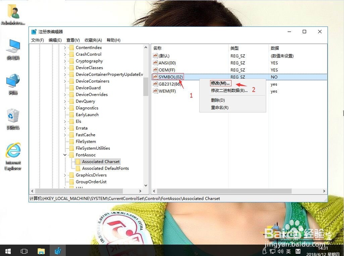Open This PC (此电脑) desktop icon
This screenshot has width=344, height=256.
click(13, 46)
